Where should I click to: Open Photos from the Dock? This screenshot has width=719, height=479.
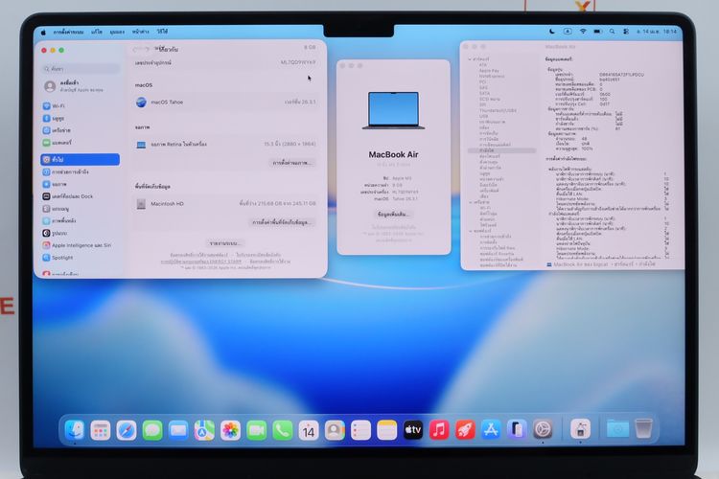click(x=230, y=430)
